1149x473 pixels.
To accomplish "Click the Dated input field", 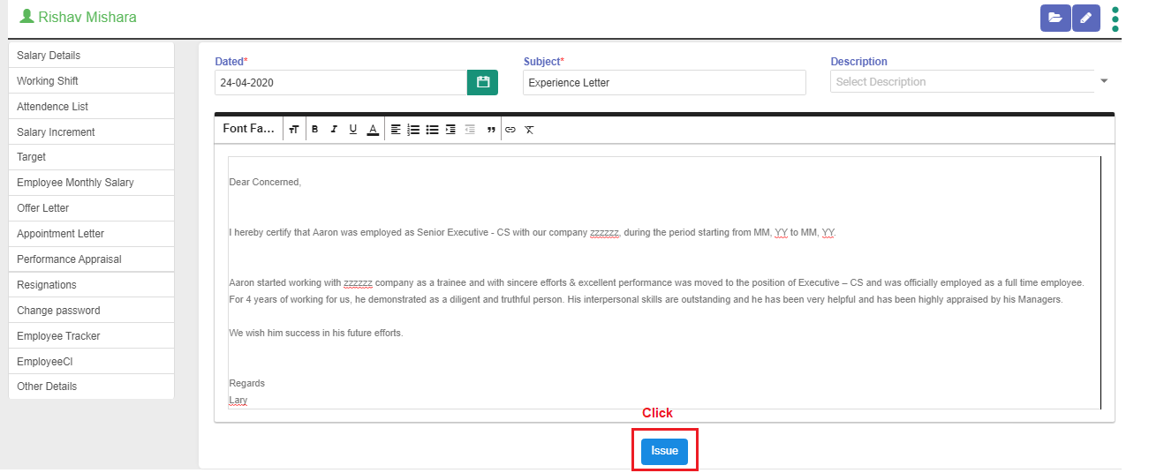I will pos(341,82).
